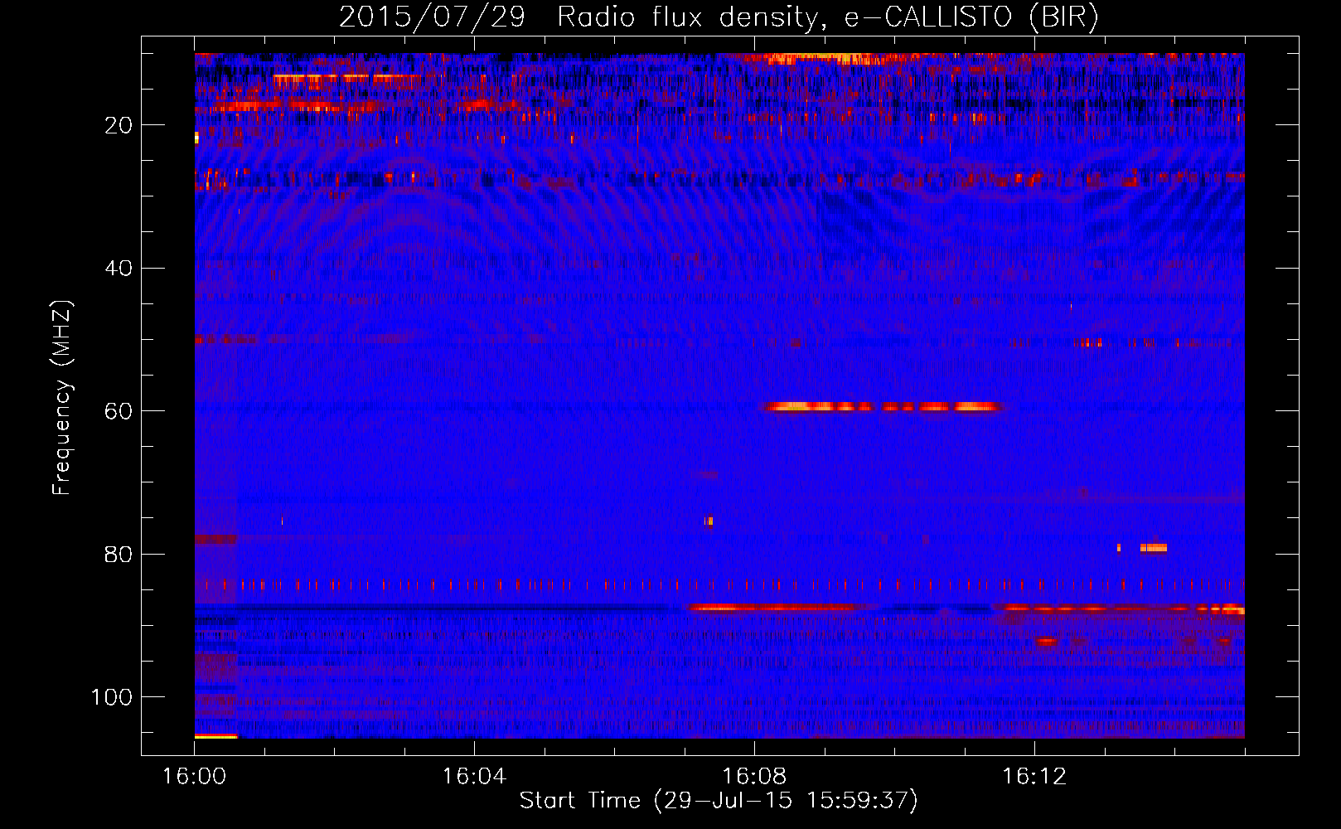Click the 40 MHz frequency tick label

click(118, 268)
